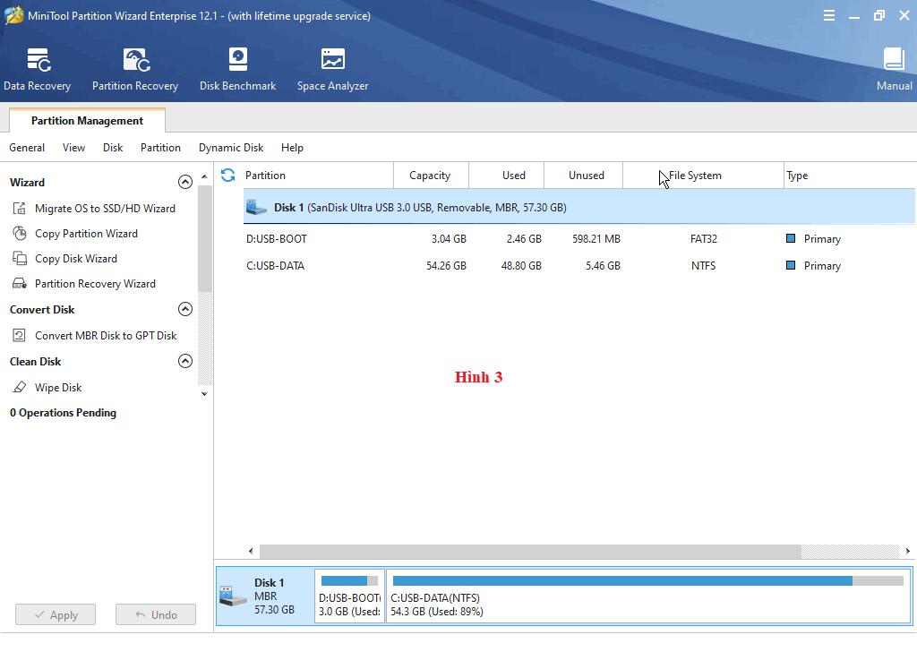Launch the Partition Recovery tool

pyautogui.click(x=135, y=70)
